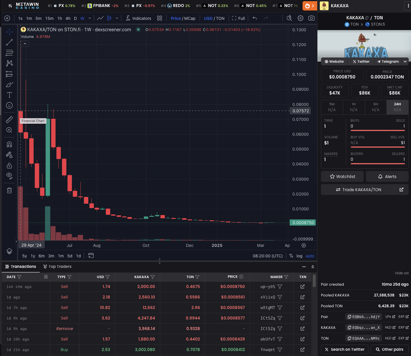
Task: Click the transactions list scrollbar
Action: click(314, 280)
